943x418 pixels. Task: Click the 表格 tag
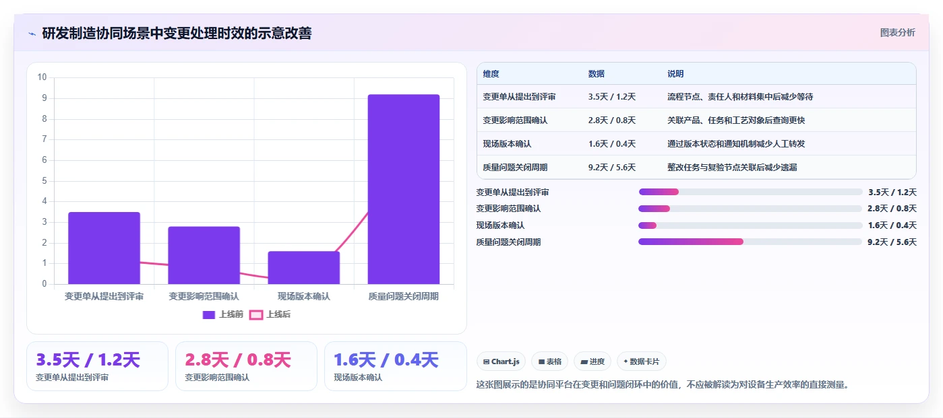tap(550, 361)
